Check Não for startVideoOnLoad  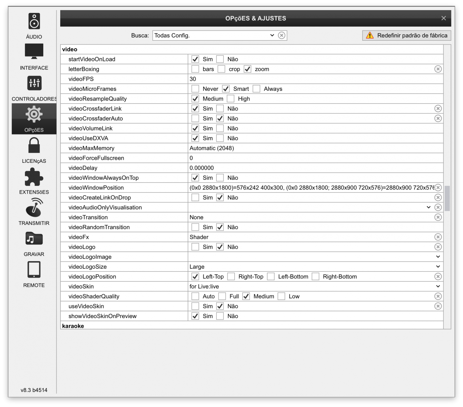(x=220, y=59)
